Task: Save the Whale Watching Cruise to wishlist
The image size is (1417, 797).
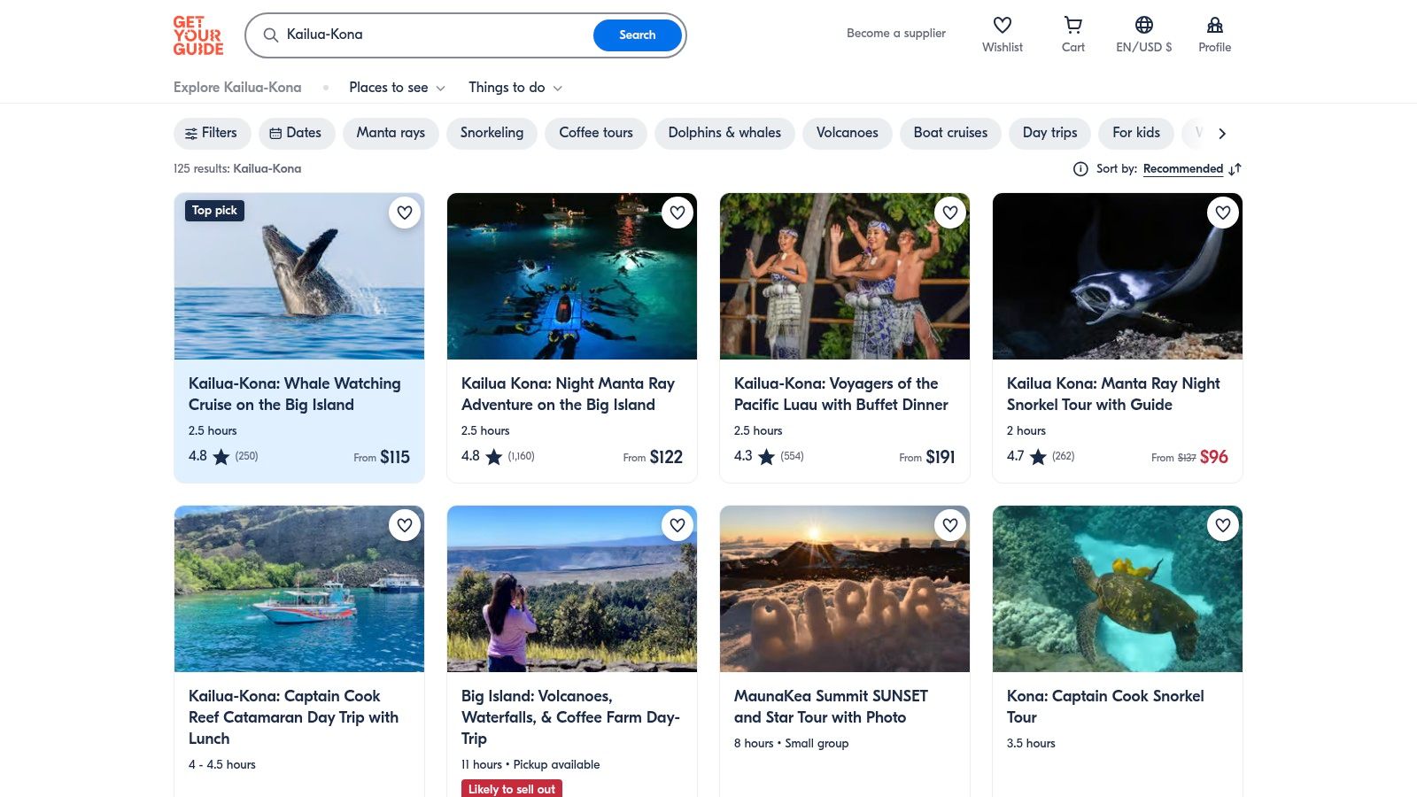Action: click(405, 213)
